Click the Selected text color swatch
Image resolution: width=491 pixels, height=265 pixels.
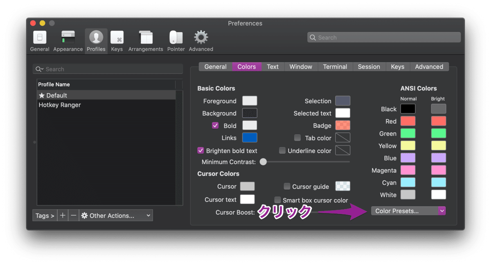coord(343,113)
